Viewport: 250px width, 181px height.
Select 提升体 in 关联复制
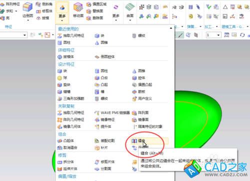[103, 127]
